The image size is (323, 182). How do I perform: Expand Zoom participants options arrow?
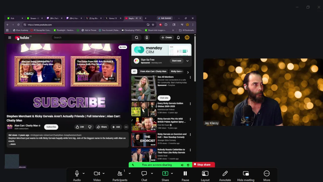coord(129,173)
